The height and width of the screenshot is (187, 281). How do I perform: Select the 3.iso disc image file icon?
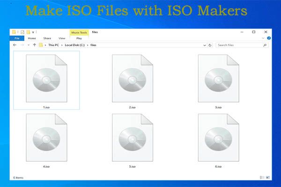tap(218, 79)
